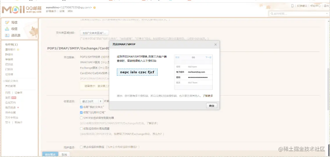Viewport: 330px width, 157px height.
Task: Click the mobile phone icon in header
Action: pyautogui.click(x=292, y=6)
